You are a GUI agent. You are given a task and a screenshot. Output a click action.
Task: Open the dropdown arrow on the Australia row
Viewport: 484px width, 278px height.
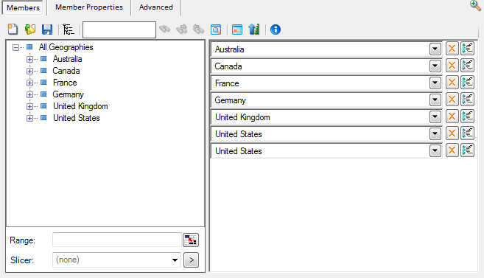pyautogui.click(x=435, y=49)
